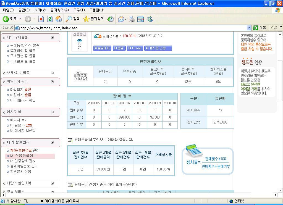Open 마일리지 충전 link
This screenshot has width=283, height=205.
click(x=20, y=90)
